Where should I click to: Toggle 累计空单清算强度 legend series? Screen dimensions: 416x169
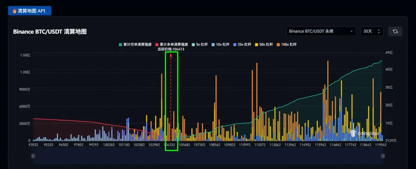[x=135, y=44]
